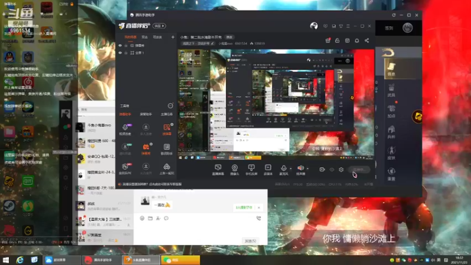Click the recording camera icon
This screenshot has height=265, width=471.
tap(322, 170)
